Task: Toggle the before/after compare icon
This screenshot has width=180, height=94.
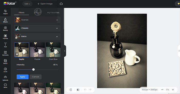Action: pyautogui.click(x=78, y=90)
